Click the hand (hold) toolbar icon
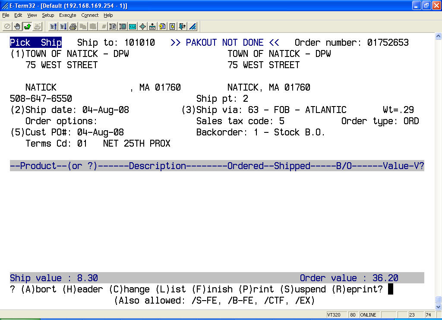The image size is (442, 320). tap(17, 26)
